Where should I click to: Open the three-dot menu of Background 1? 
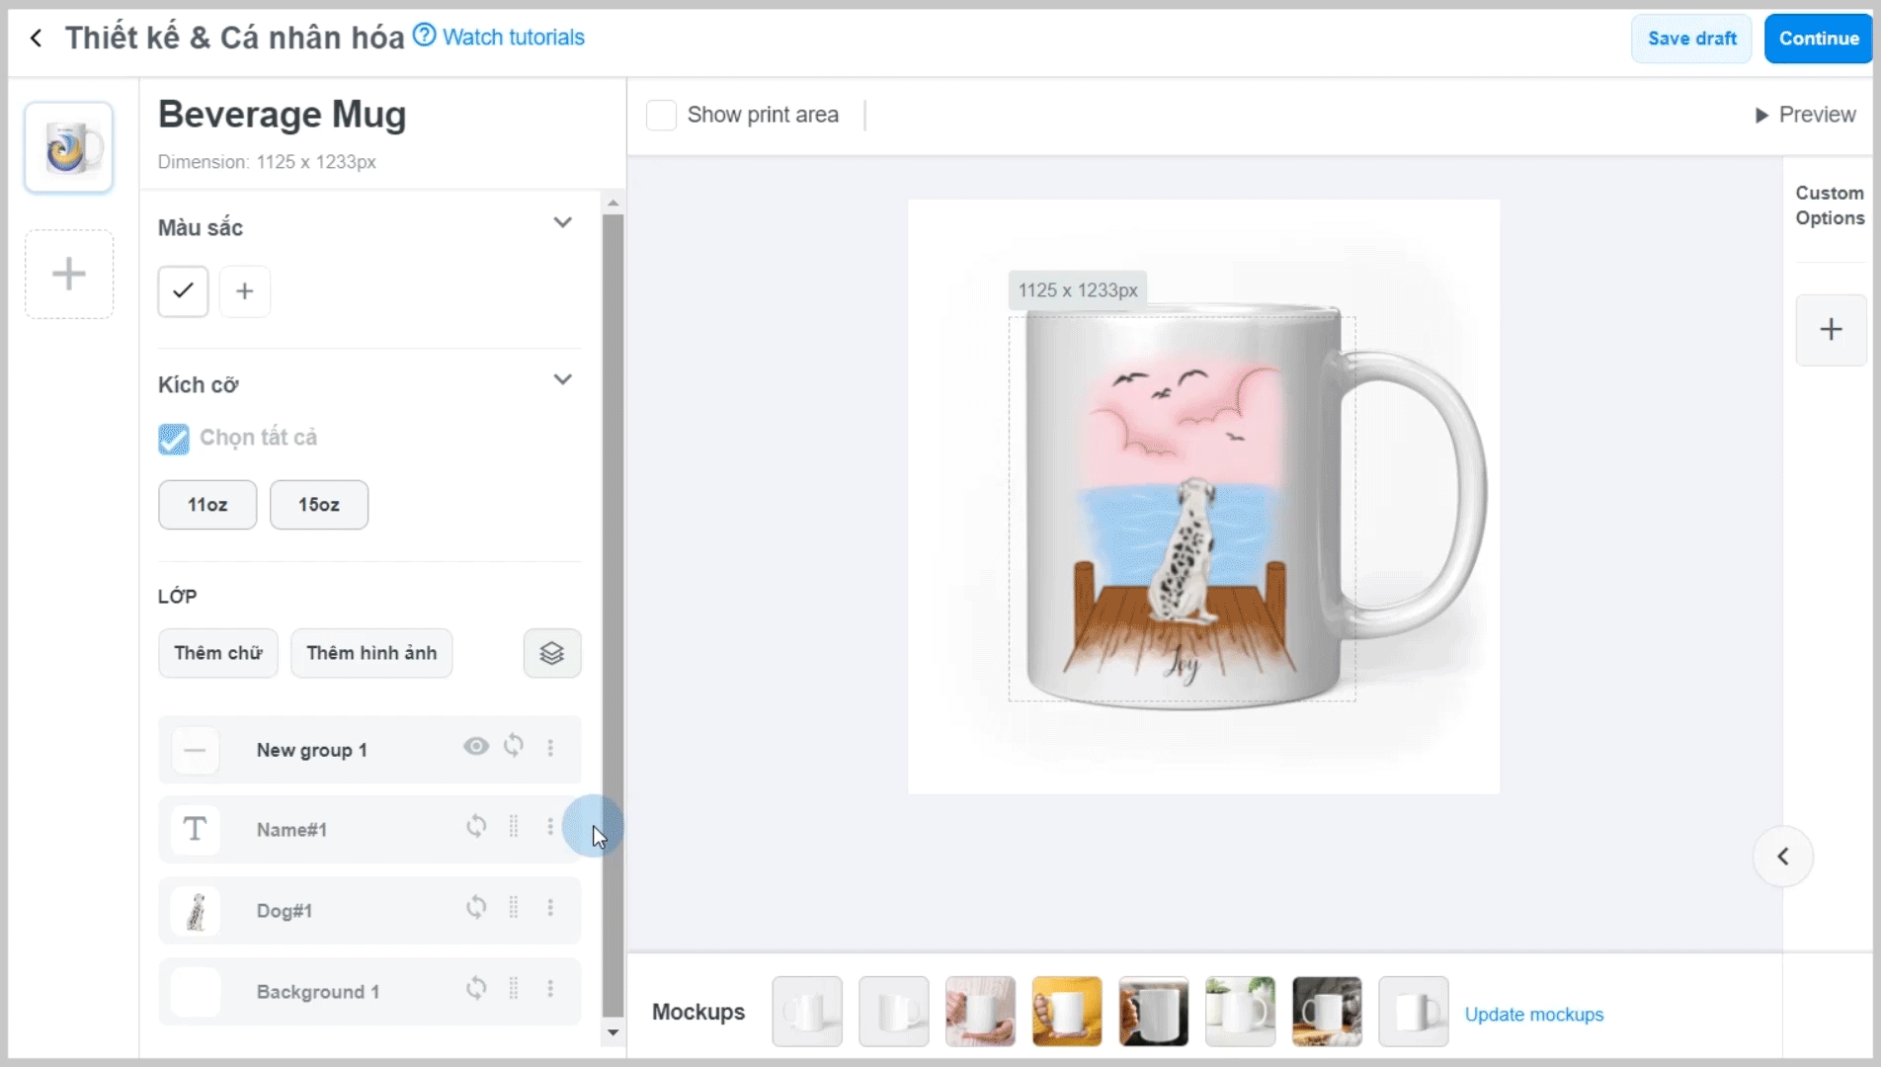point(550,988)
